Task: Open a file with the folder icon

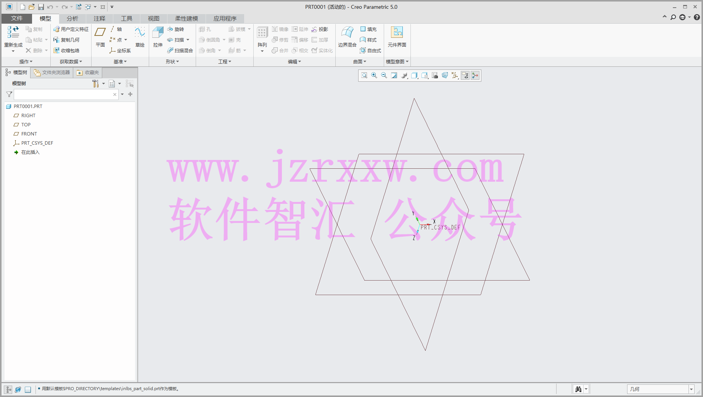Action: point(32,7)
